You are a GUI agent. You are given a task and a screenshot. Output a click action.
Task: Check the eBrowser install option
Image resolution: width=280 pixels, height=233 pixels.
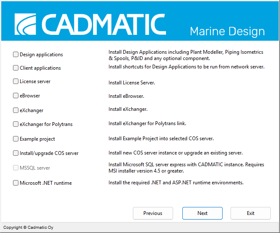click(x=16, y=96)
